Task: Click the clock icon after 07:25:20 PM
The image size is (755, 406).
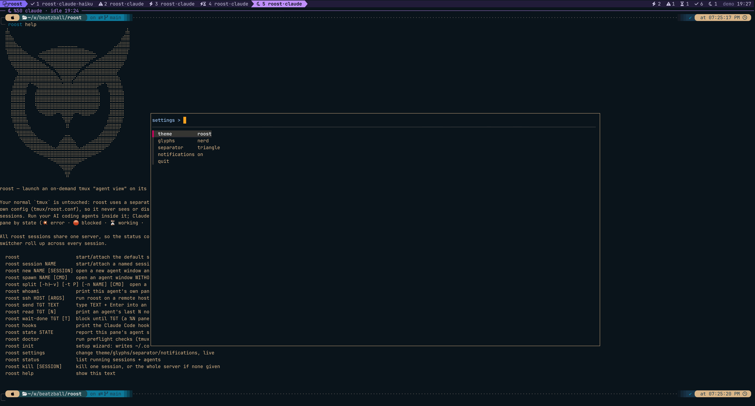Action: click(x=745, y=394)
